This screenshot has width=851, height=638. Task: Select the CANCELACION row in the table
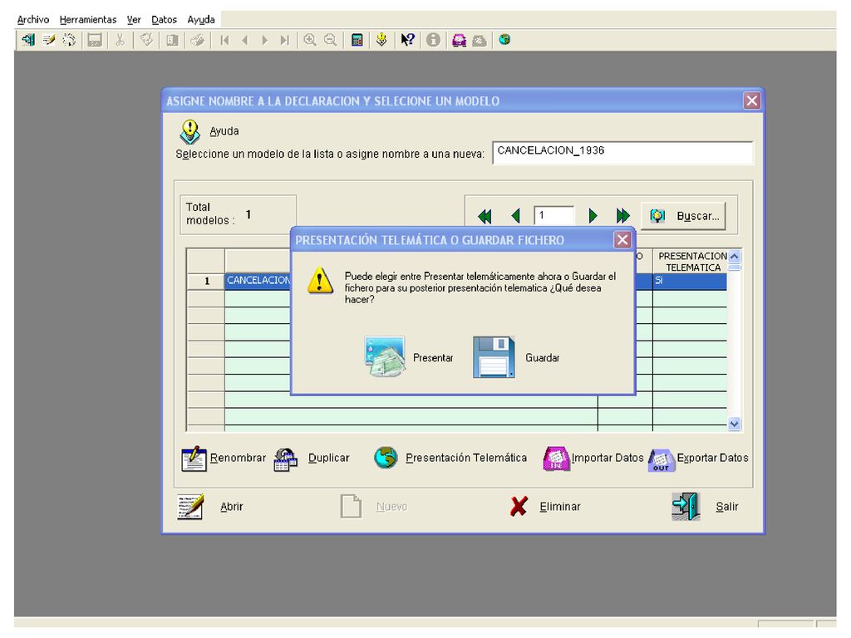[258, 281]
